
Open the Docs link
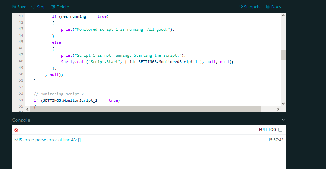click(x=276, y=7)
